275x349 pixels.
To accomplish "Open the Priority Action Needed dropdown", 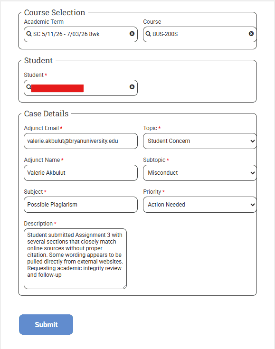I will click(x=200, y=205).
